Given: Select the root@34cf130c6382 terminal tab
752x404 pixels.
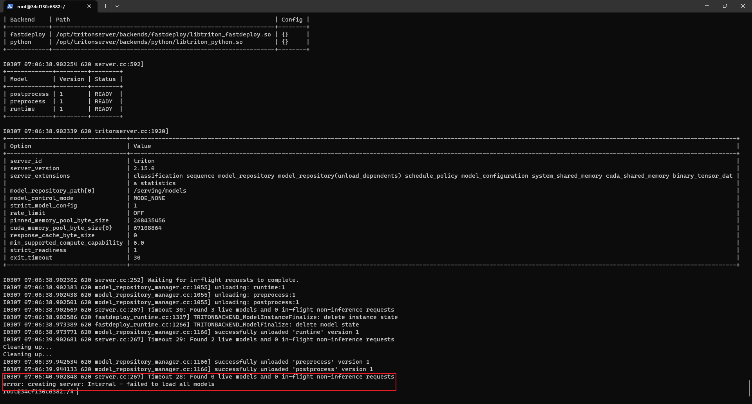Looking at the screenshot, I should pos(49,6).
